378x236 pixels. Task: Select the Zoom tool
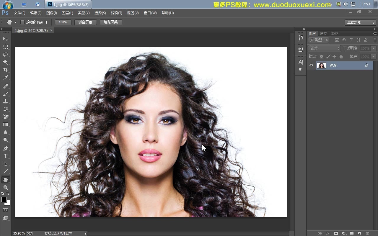click(6, 187)
